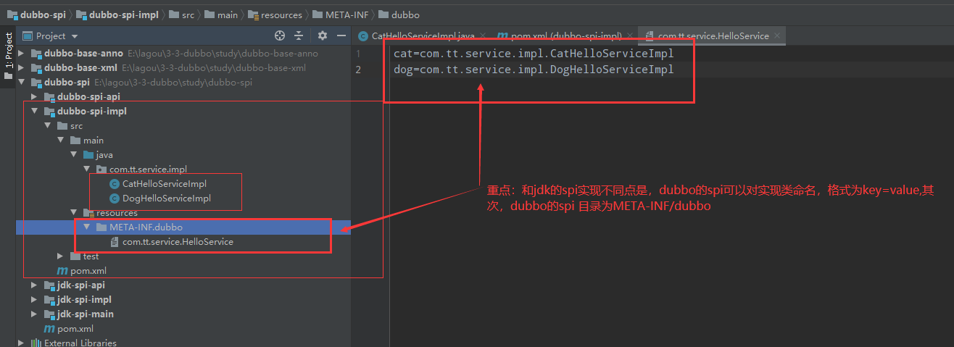Select com.tt.service.HelloService file in the tree
This screenshot has width=954, height=347.
click(178, 242)
